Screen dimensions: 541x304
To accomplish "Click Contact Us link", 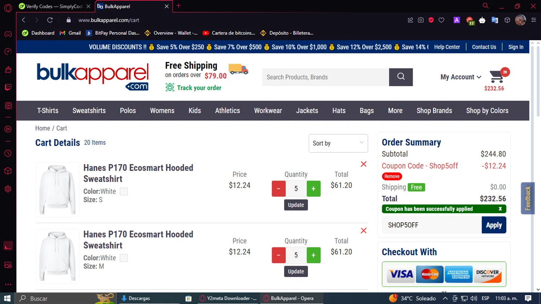I will click(484, 47).
